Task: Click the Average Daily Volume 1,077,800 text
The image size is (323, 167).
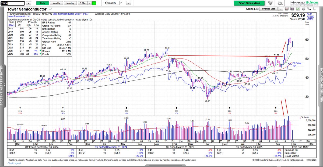Action: [113, 13]
